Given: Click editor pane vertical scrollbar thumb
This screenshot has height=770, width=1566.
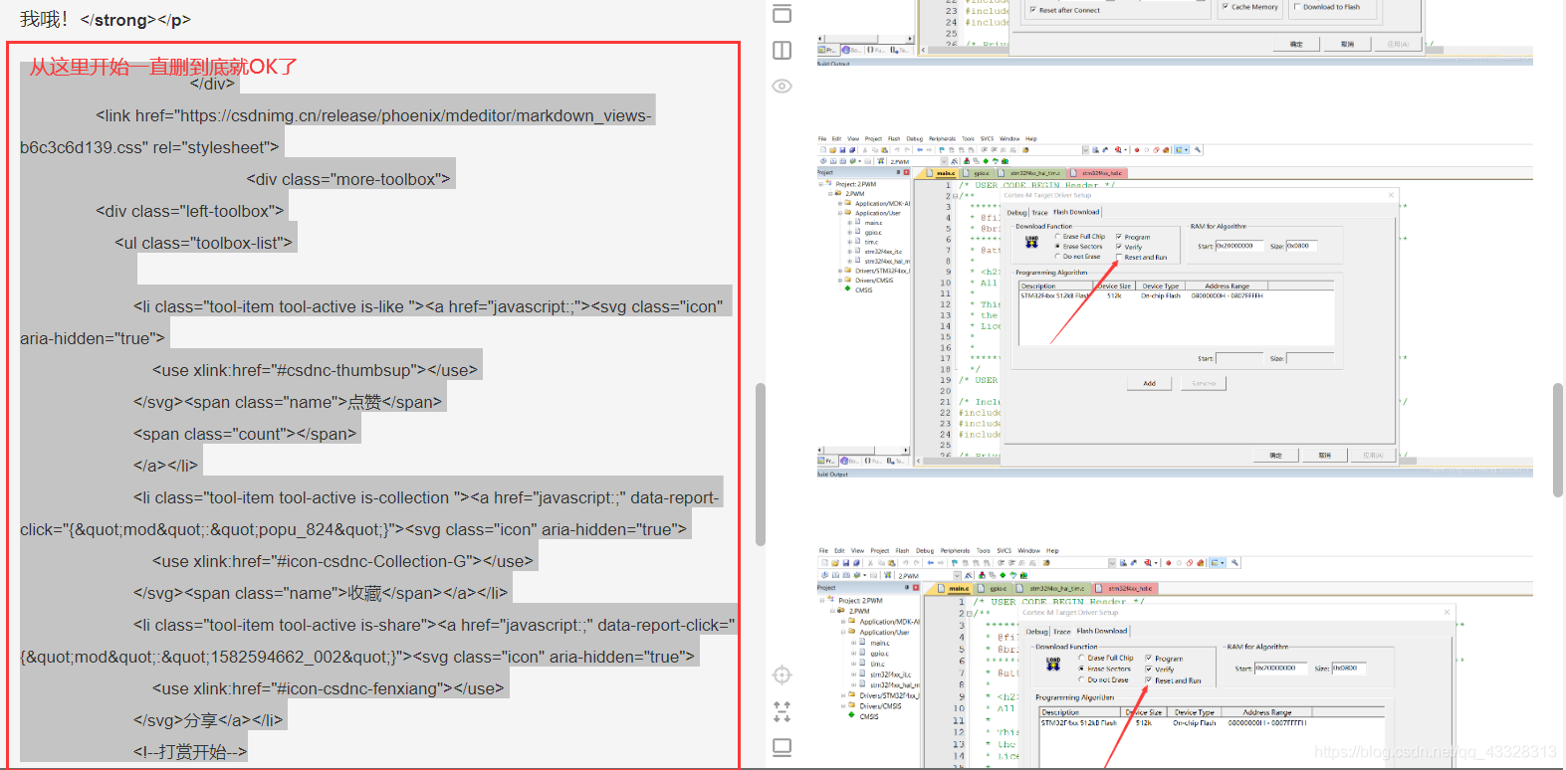Looking at the screenshot, I should (761, 465).
